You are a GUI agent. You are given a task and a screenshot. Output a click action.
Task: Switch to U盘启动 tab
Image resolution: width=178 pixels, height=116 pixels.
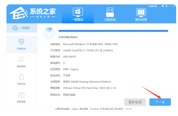click(x=110, y=14)
